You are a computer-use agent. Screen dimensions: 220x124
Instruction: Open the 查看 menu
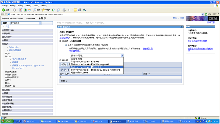tap(21, 6)
